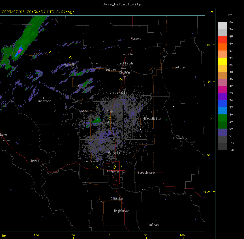Click the -30 value on the dBZ legend

coord(232,150)
